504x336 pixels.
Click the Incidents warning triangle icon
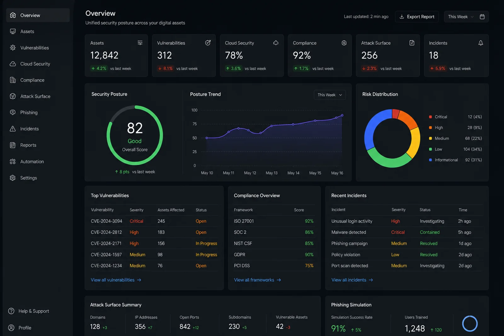(x=13, y=129)
